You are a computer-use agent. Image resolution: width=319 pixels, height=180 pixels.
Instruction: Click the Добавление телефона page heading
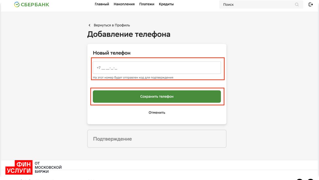coord(129,34)
